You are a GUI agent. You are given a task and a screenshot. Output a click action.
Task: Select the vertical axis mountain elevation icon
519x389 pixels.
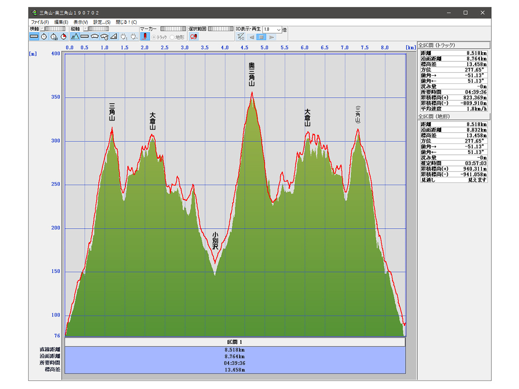pos(75,37)
